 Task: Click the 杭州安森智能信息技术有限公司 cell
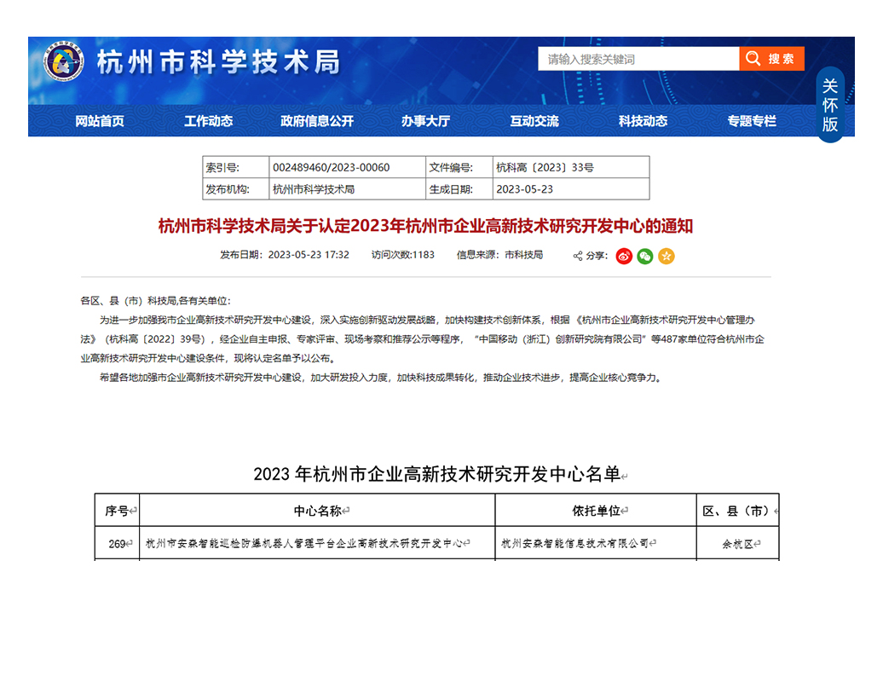[596, 543]
